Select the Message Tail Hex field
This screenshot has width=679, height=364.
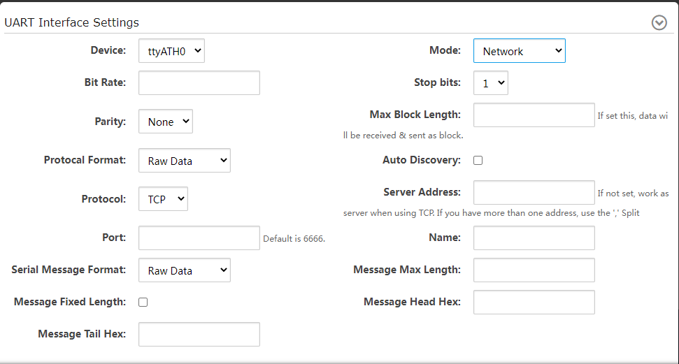(199, 334)
